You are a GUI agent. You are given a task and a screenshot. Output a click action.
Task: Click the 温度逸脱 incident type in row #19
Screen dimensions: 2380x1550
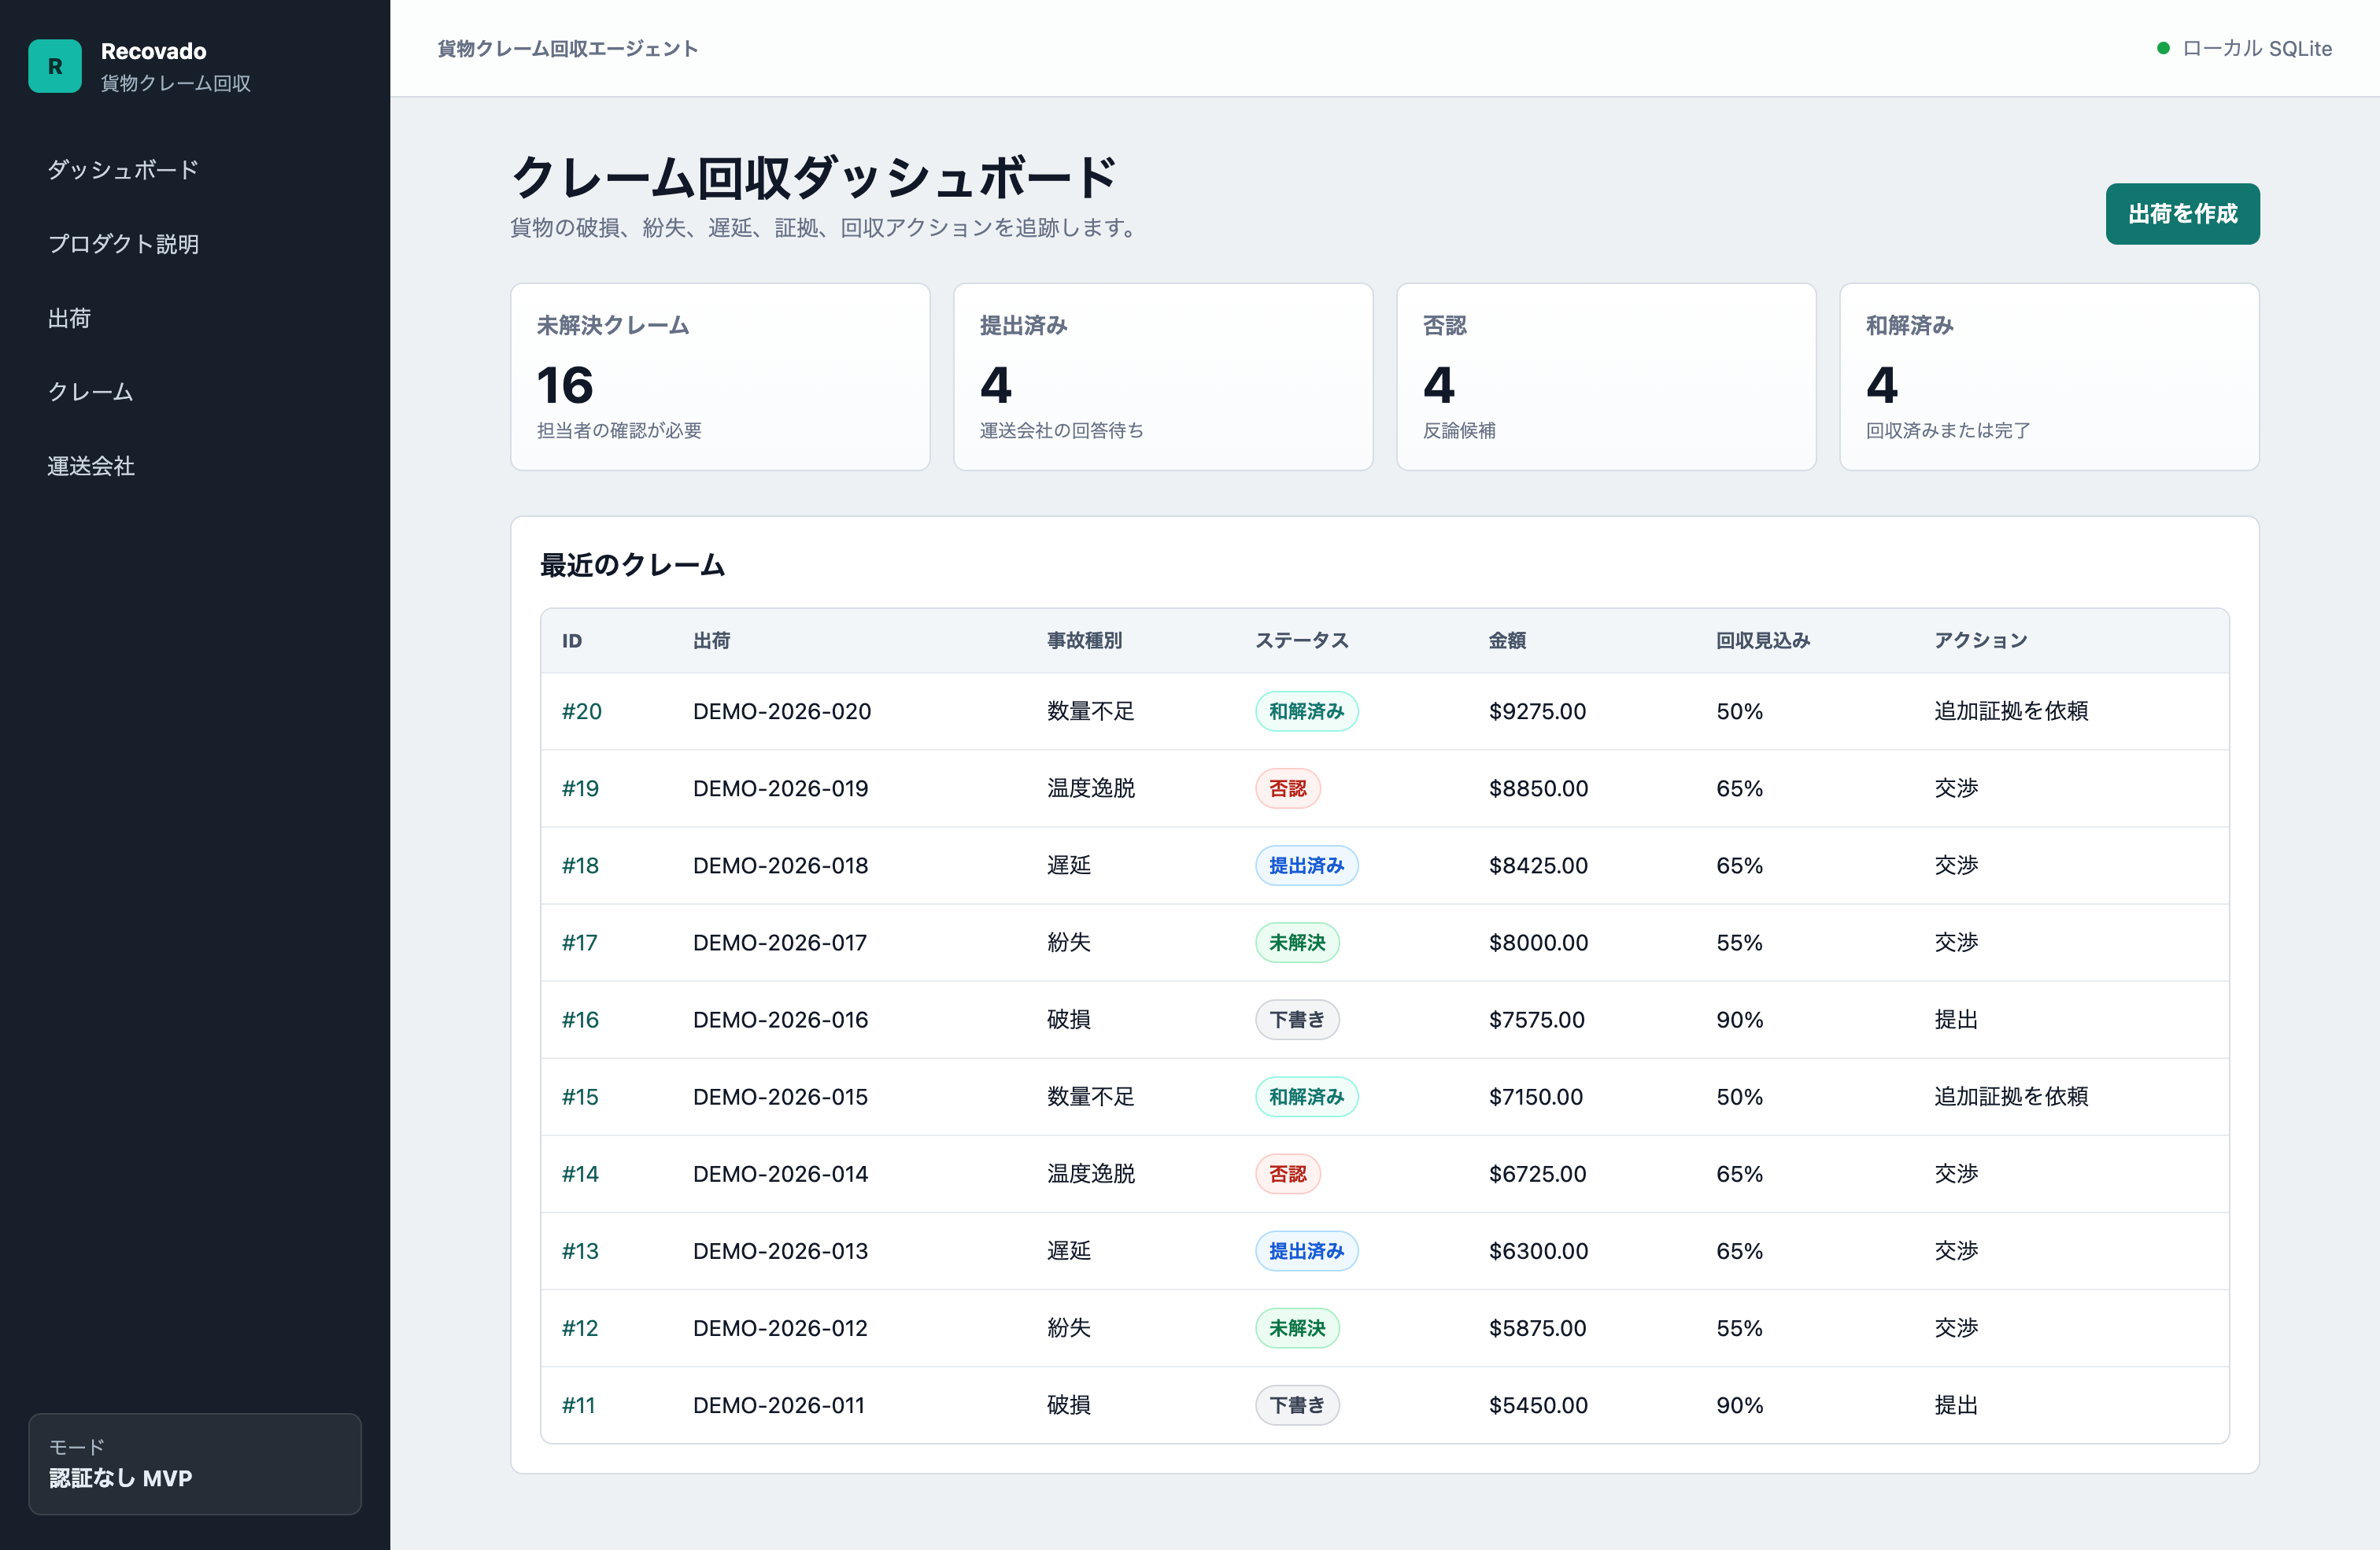point(1090,788)
